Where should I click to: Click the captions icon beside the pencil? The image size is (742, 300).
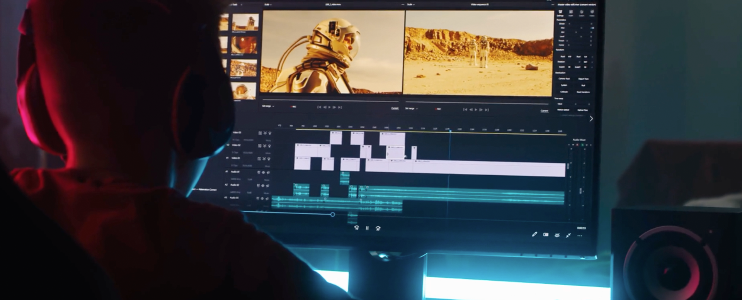pos(546,234)
